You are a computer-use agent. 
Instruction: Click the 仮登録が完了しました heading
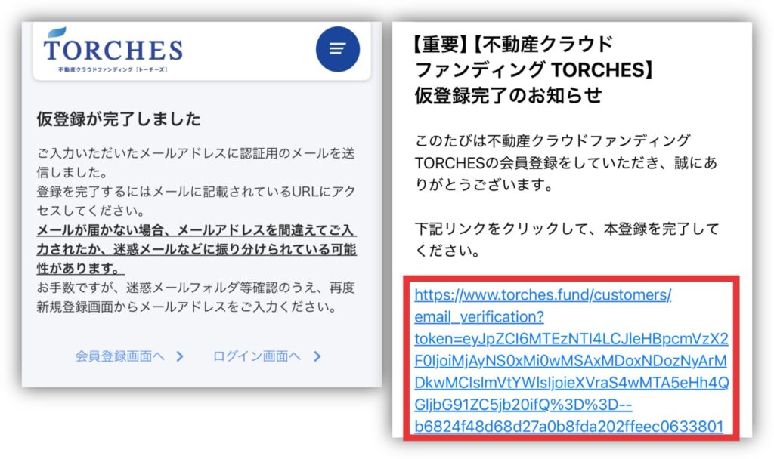(x=119, y=119)
